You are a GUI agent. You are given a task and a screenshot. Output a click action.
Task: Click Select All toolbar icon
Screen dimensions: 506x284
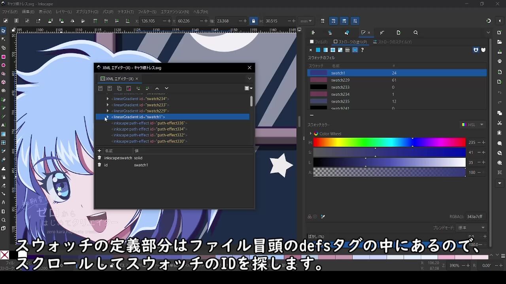click(6, 21)
